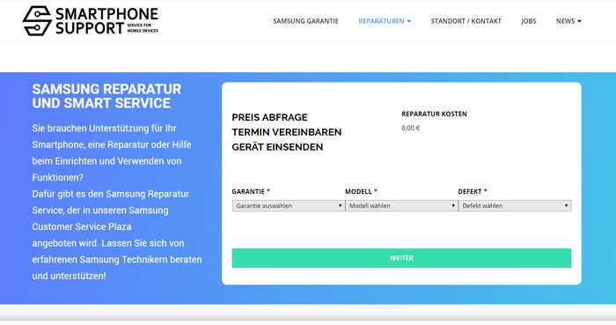
Task: Click the Samsung Reparatur und Smart Service heading
Action: pyautogui.click(x=106, y=96)
